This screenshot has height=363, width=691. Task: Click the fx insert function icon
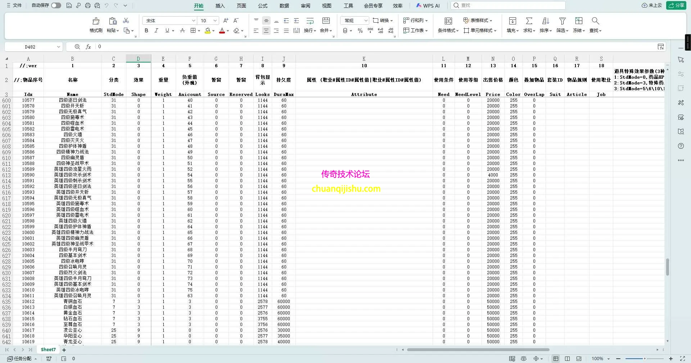coord(88,47)
